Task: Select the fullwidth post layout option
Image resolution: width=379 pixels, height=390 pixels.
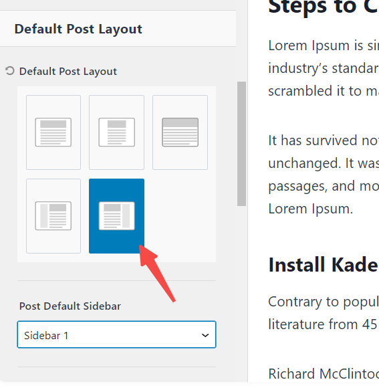Action: (180, 132)
